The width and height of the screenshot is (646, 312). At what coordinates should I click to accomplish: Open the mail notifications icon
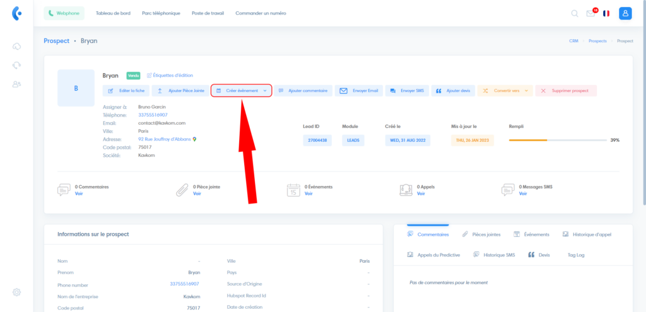click(x=590, y=13)
